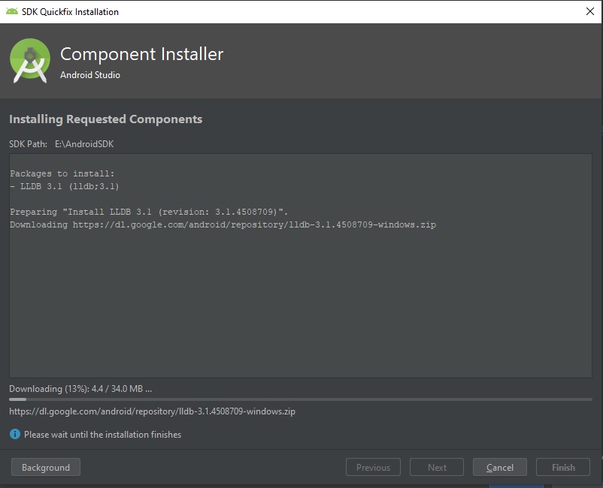Screen dimensions: 603x488
Task: Click the Downloading URL line in log
Action: (223, 224)
